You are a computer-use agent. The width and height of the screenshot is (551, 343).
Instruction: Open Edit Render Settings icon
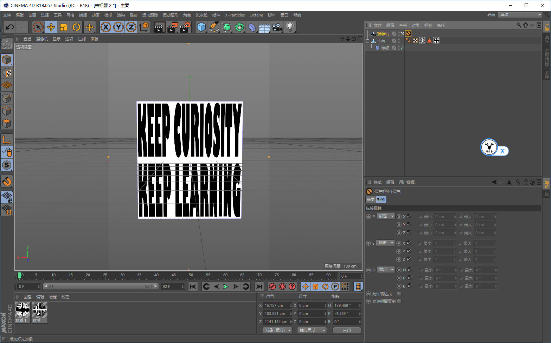185,27
